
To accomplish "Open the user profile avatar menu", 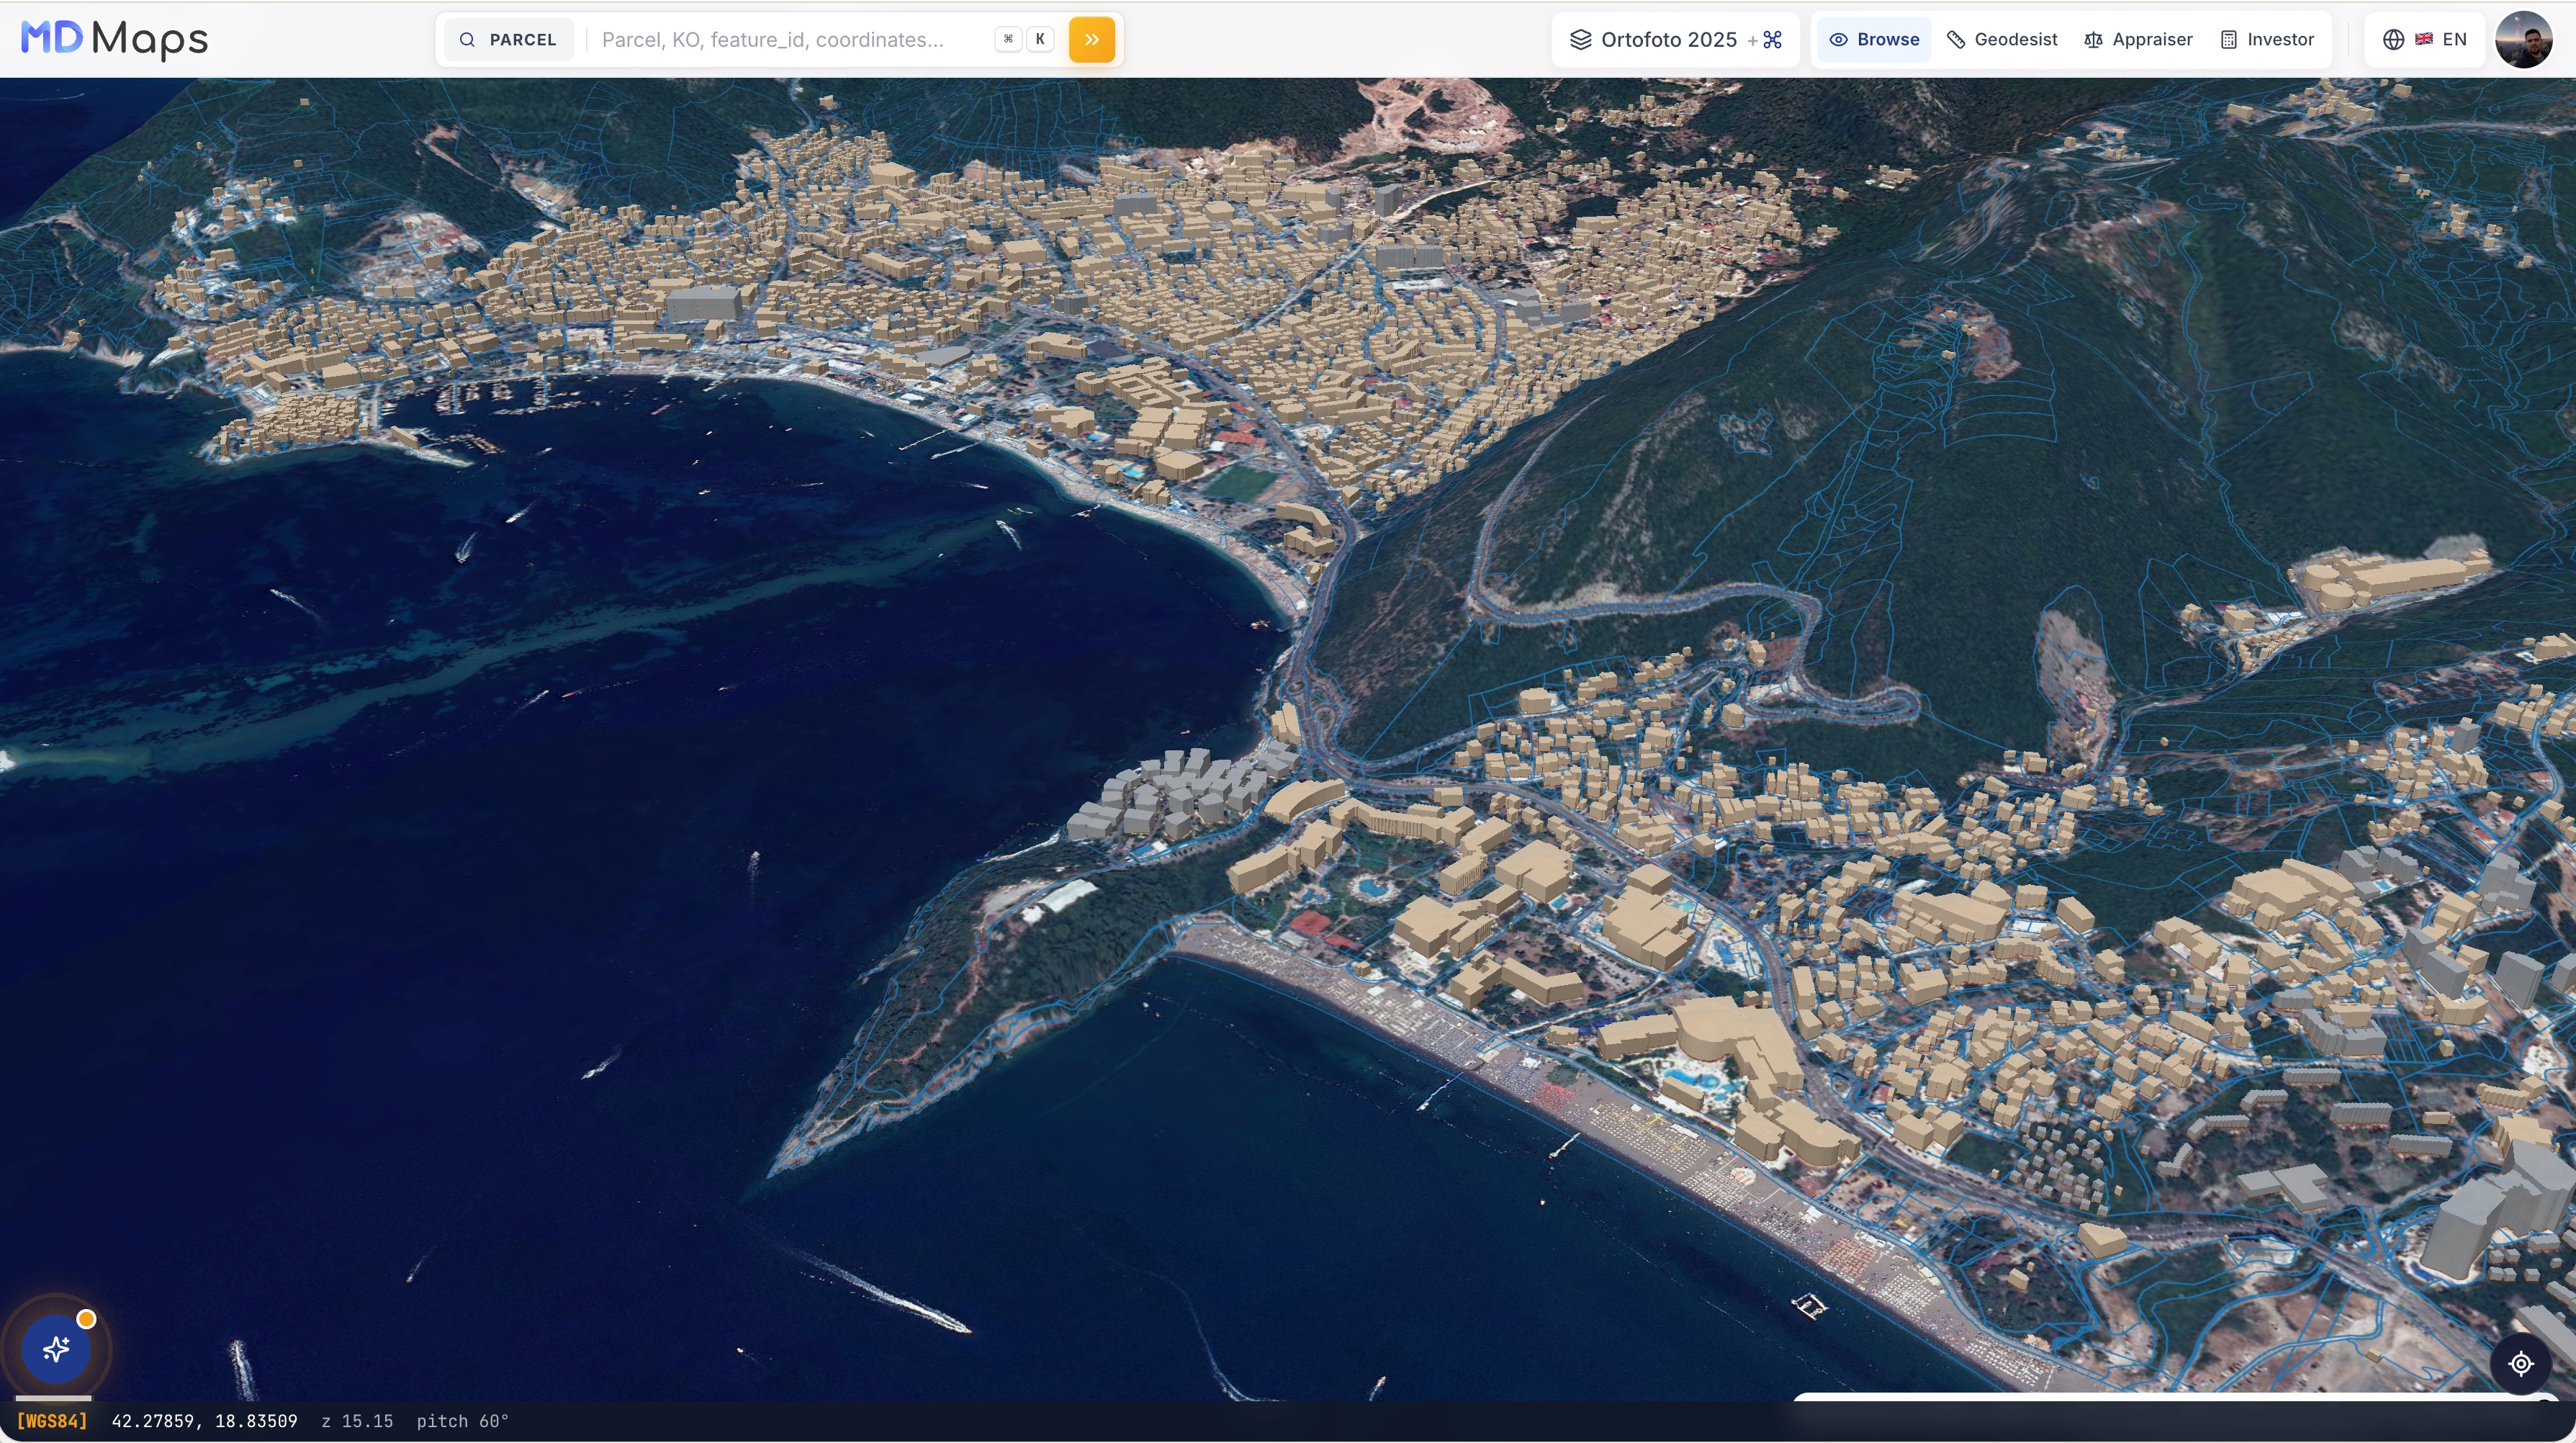I will [x=2524, y=40].
